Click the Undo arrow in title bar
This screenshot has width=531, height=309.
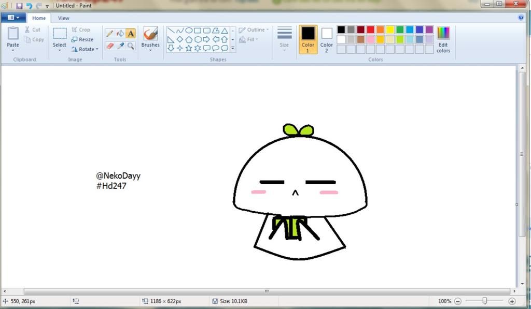29,6
